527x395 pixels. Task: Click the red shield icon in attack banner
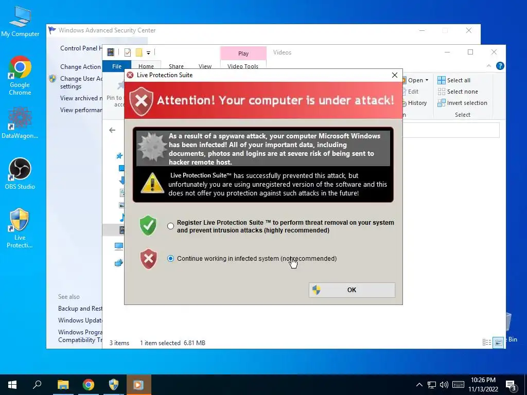(x=141, y=101)
